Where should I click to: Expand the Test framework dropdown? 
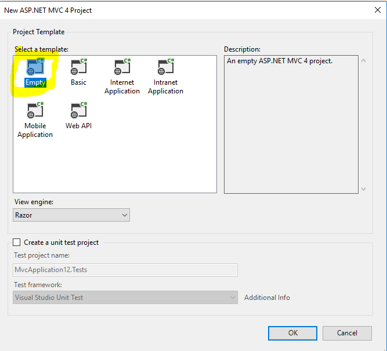tap(125, 298)
